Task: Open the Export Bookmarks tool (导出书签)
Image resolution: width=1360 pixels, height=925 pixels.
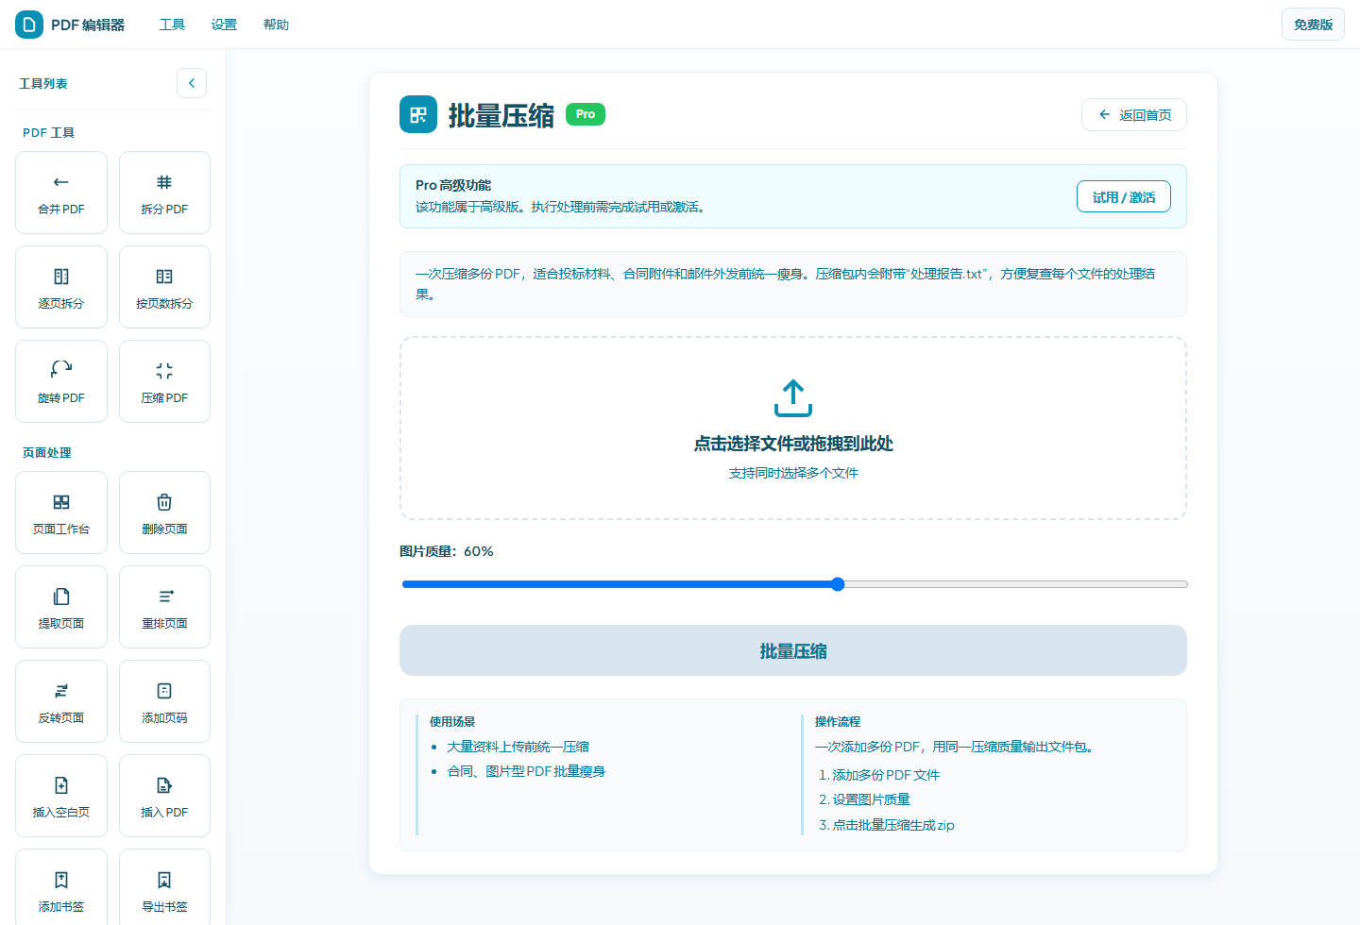Action: (x=164, y=887)
